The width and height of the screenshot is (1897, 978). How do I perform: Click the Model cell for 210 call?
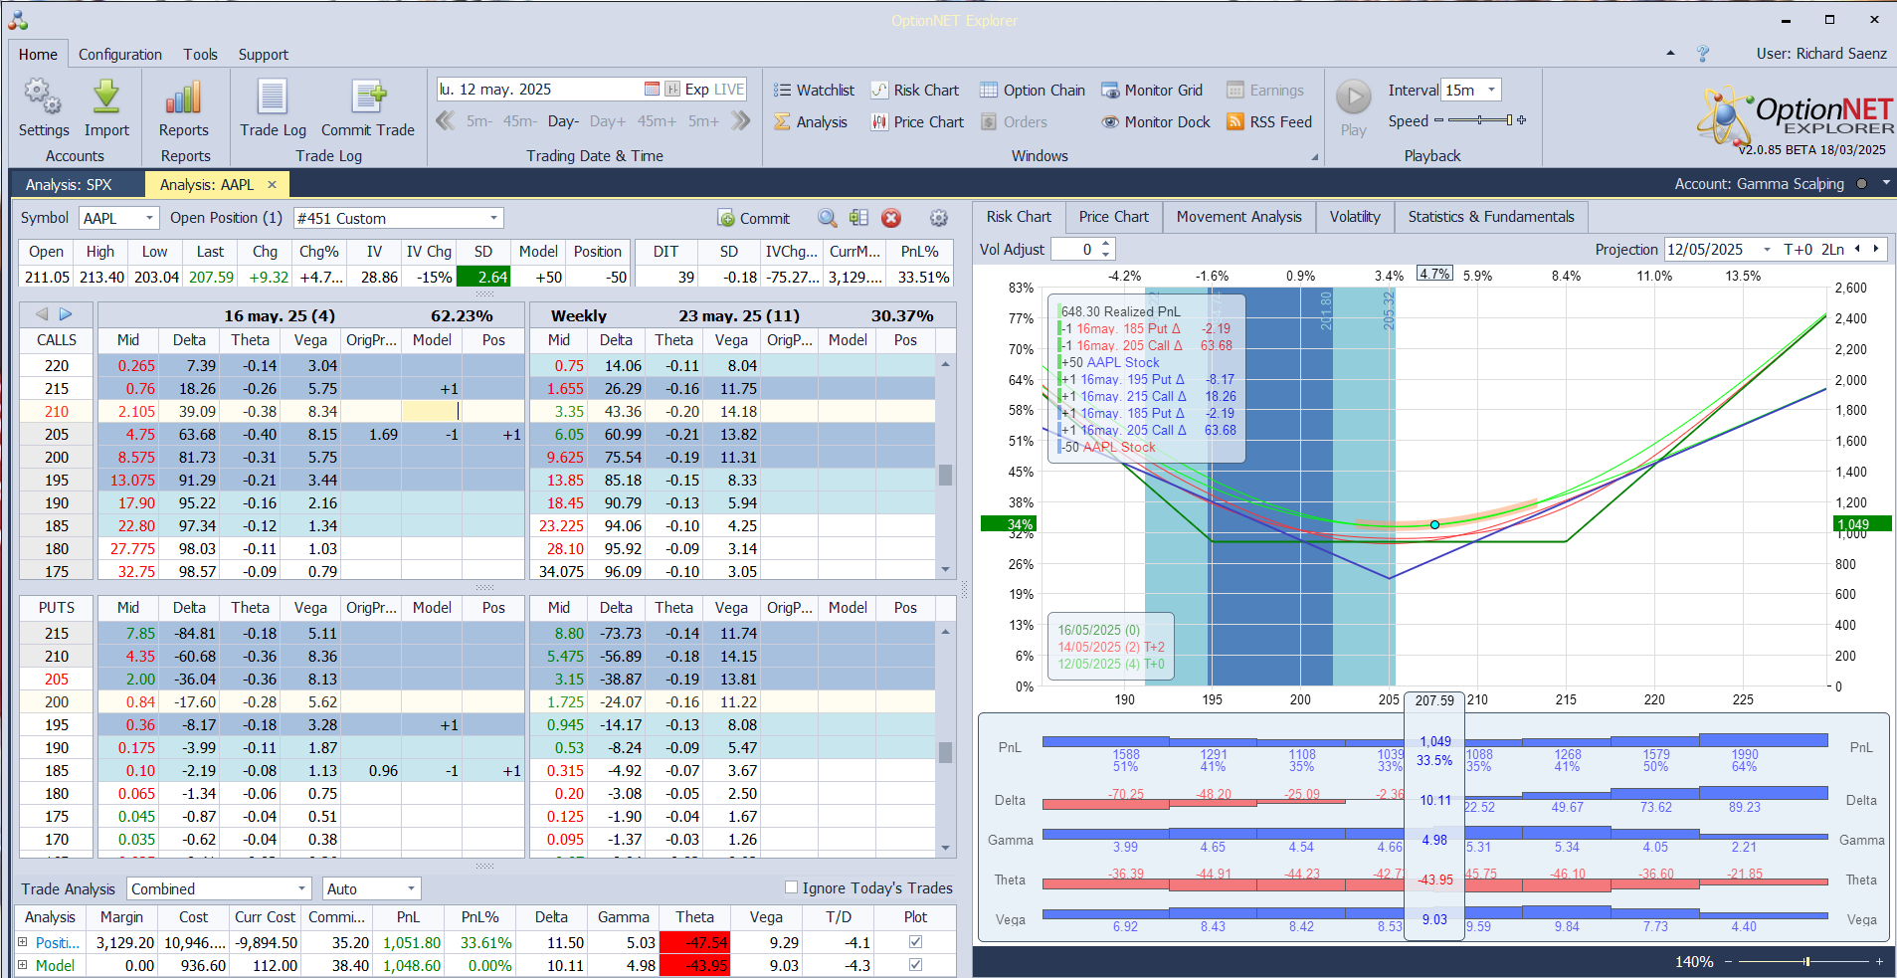[x=432, y=411]
